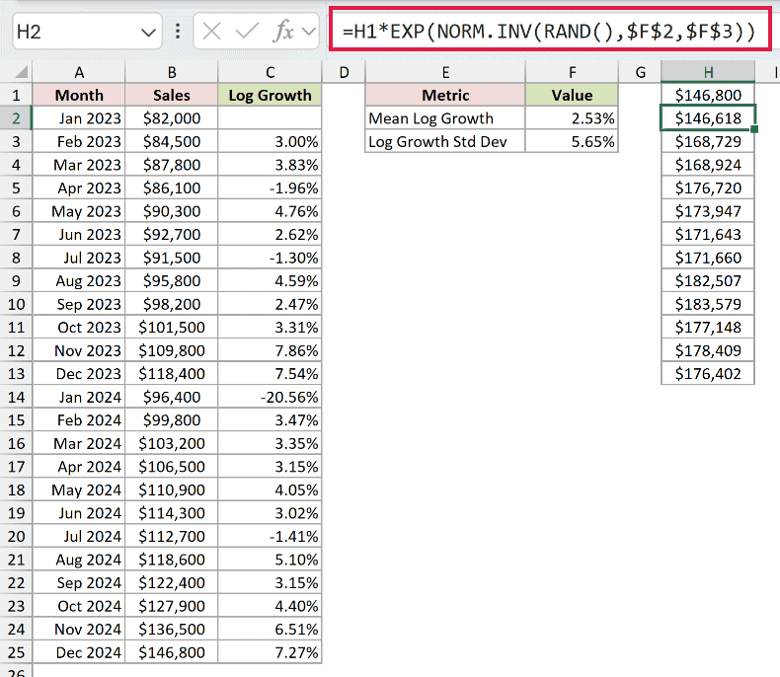Image resolution: width=780 pixels, height=677 pixels.
Task: Select column H header
Action: [708, 72]
